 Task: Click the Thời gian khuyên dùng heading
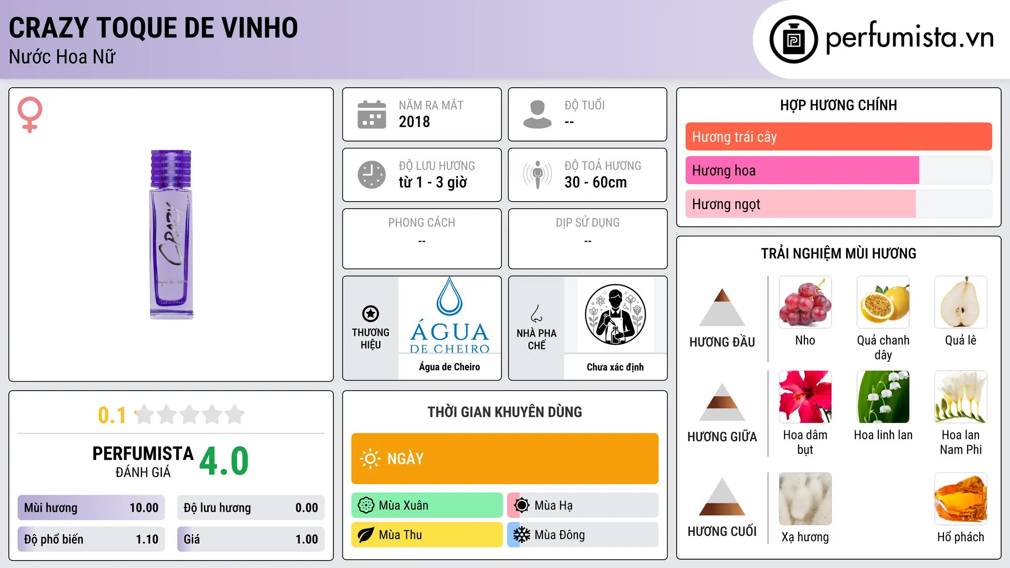click(505, 412)
